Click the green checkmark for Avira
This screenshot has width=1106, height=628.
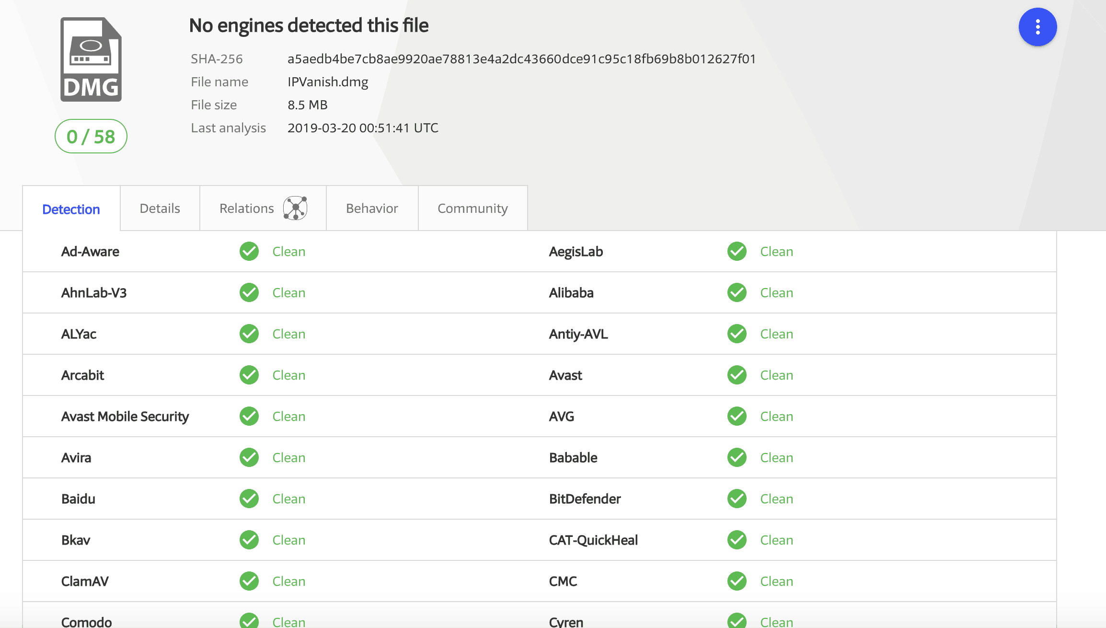249,457
